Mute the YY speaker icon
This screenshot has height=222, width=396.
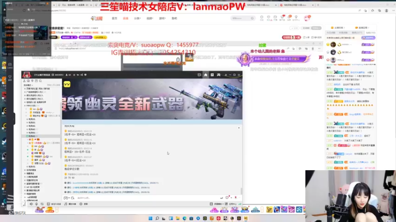click(x=31, y=204)
